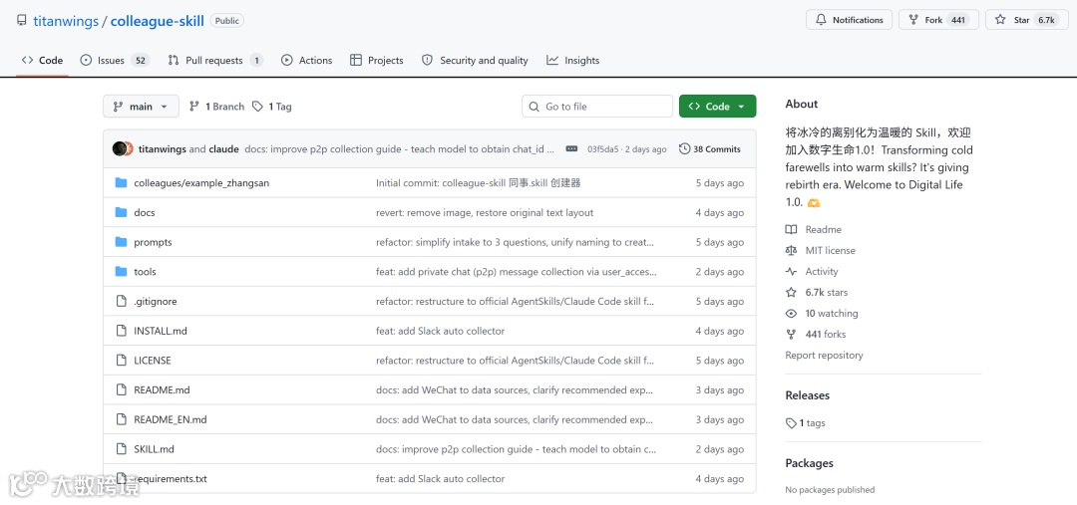This screenshot has width=1077, height=505.
Task: Click the titanwings avatar in commit bar
Action: click(120, 148)
